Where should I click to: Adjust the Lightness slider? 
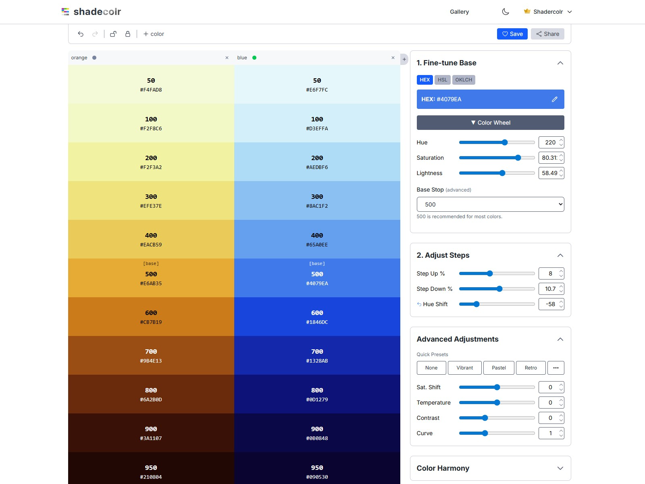tap(497, 173)
